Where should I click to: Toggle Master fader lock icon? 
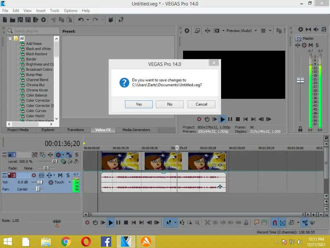point(300,129)
